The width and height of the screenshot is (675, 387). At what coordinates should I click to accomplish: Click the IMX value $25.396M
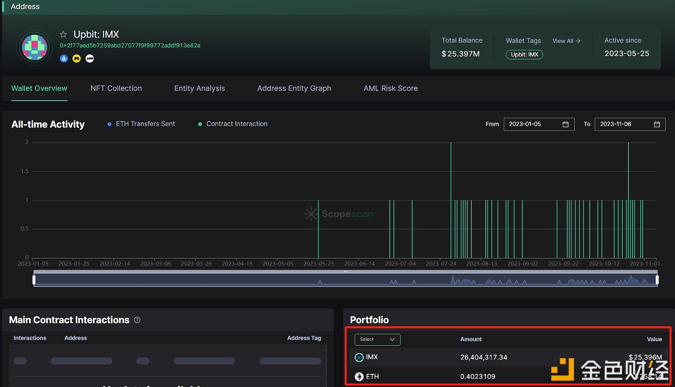pos(646,357)
